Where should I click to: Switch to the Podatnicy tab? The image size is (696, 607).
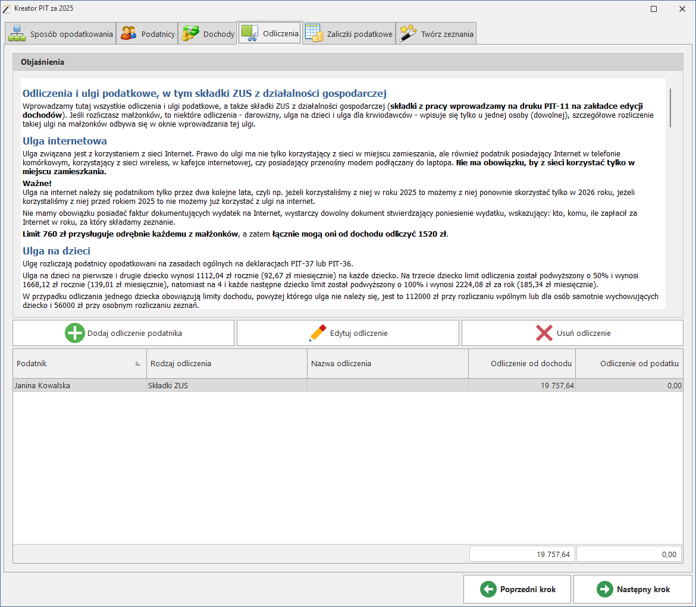coord(147,33)
